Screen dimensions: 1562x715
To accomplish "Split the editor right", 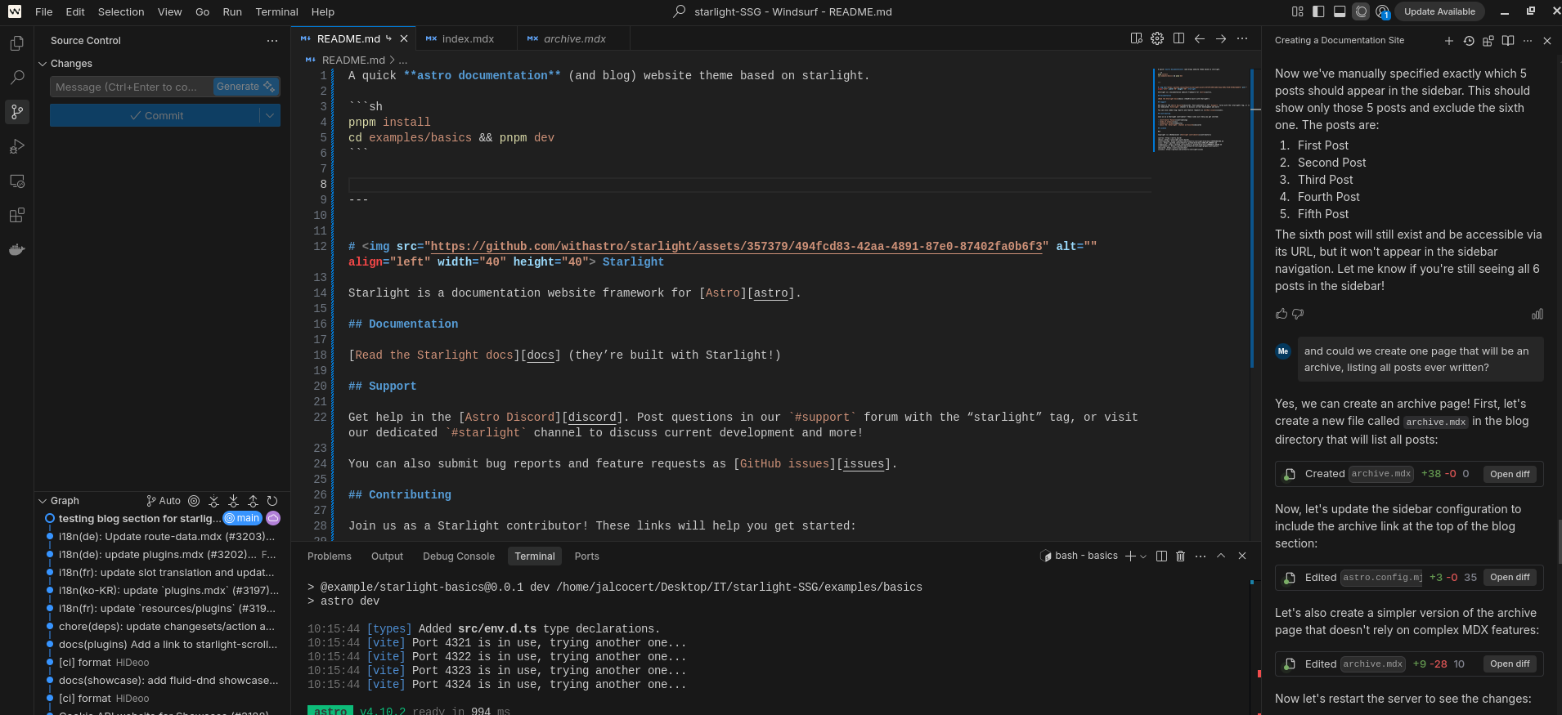I will [1178, 38].
